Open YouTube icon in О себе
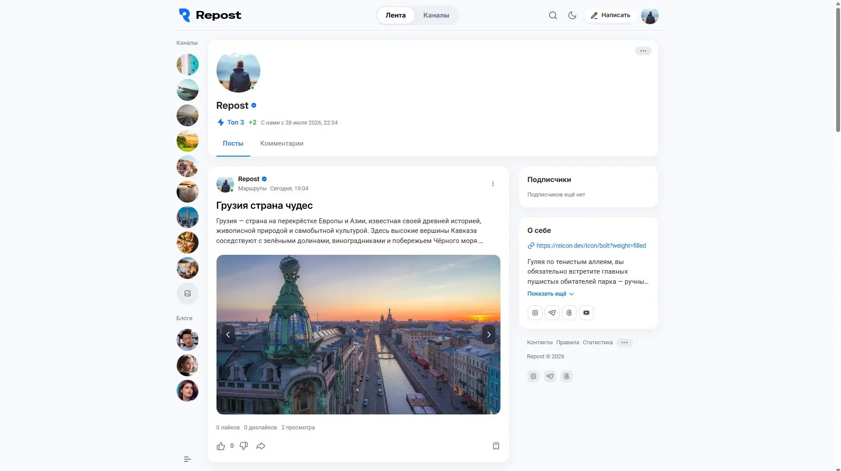 pos(586,313)
